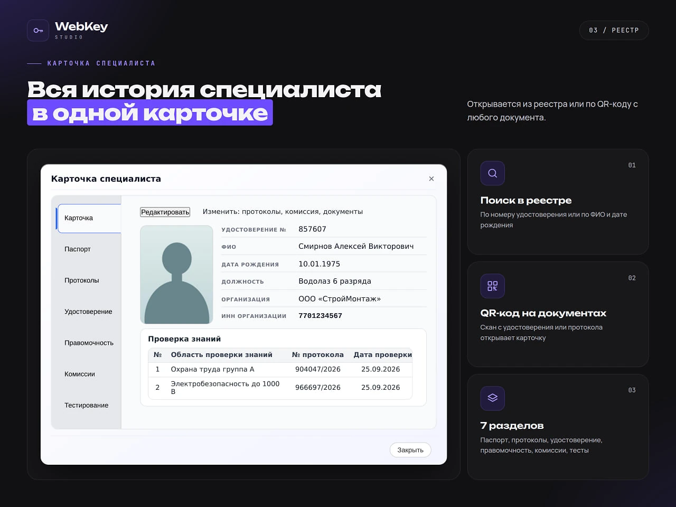
Task: Click the Карточка специалиста dialog title
Action: pos(106,179)
